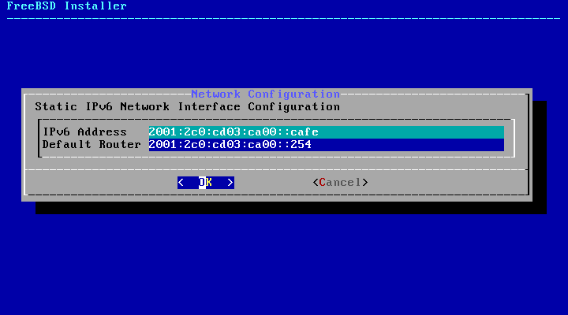The image size is (568, 315).
Task: Click the right angle bracket of Cancel
Action: [365, 183]
